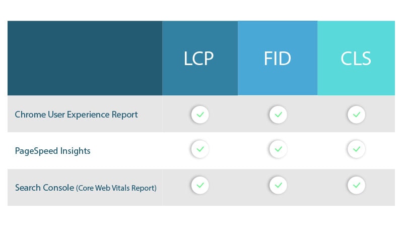Click the Search Console label

click(44, 188)
